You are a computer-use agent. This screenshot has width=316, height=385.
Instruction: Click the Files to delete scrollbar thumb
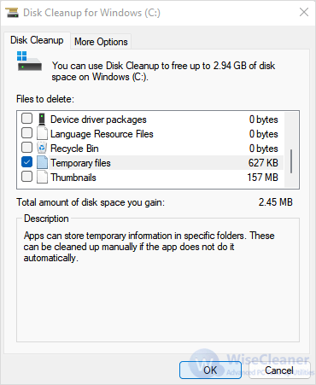point(291,161)
